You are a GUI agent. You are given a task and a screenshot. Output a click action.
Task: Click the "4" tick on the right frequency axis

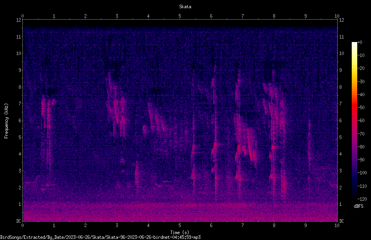coord(340,154)
